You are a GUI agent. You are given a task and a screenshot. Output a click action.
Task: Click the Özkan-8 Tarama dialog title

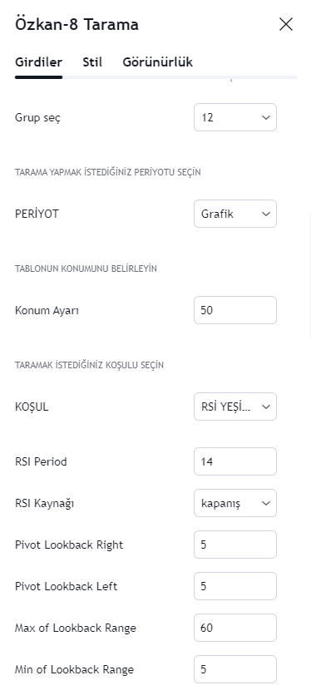coord(77,24)
